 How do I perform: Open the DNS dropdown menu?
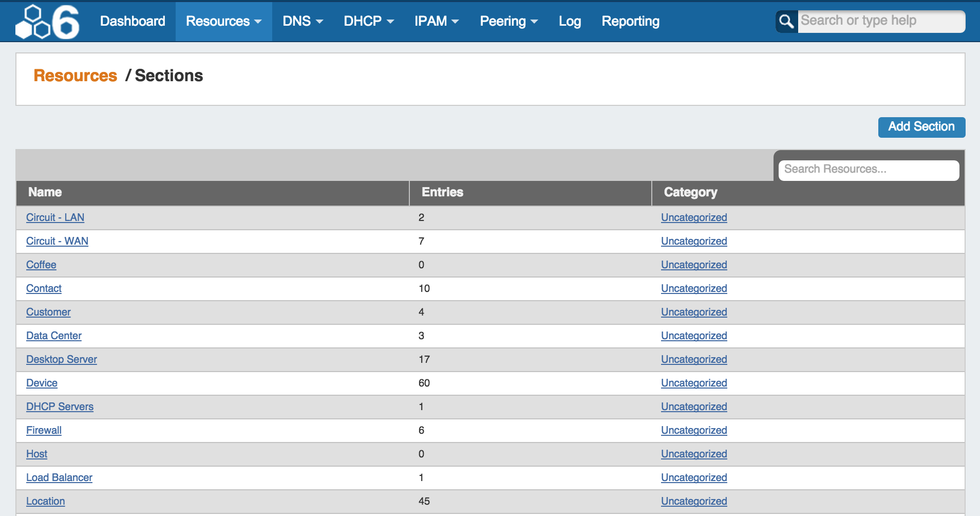point(303,22)
